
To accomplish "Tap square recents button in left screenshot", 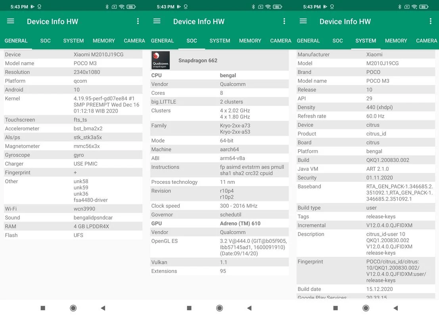I will tap(43, 308).
